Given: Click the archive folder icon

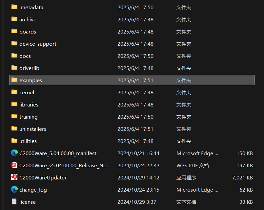Looking at the screenshot, I should click(14, 19).
